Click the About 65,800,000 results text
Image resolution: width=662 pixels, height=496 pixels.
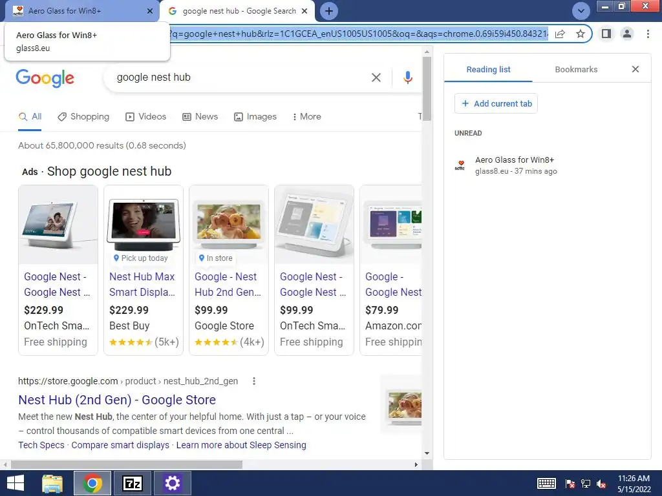pos(101,145)
